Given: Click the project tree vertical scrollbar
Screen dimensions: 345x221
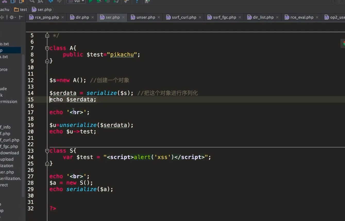Looking at the screenshot, I should pyautogui.click(x=23, y=126).
